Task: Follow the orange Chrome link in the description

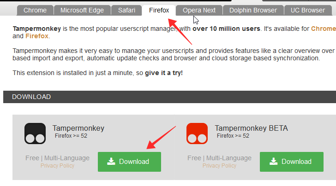Action: pos(324,29)
